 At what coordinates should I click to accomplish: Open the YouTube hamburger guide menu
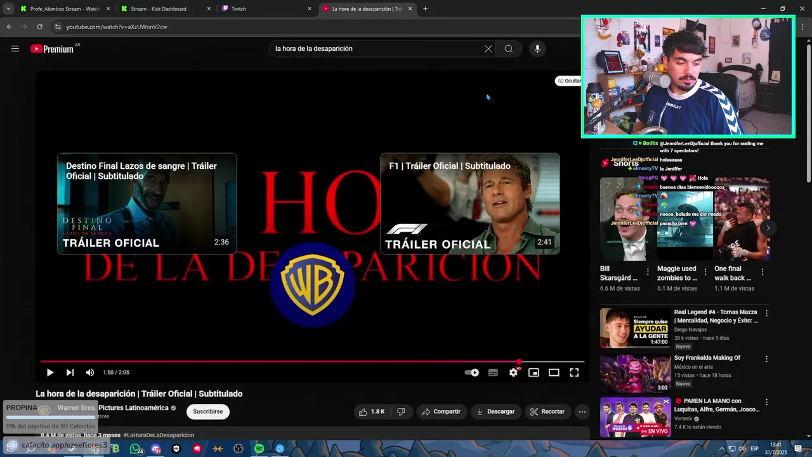click(15, 49)
